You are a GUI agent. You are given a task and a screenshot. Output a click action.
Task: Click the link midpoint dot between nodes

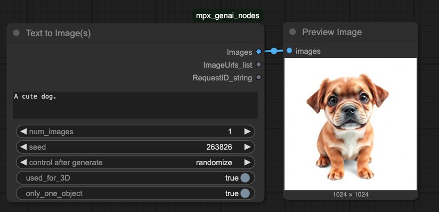pyautogui.click(x=274, y=51)
